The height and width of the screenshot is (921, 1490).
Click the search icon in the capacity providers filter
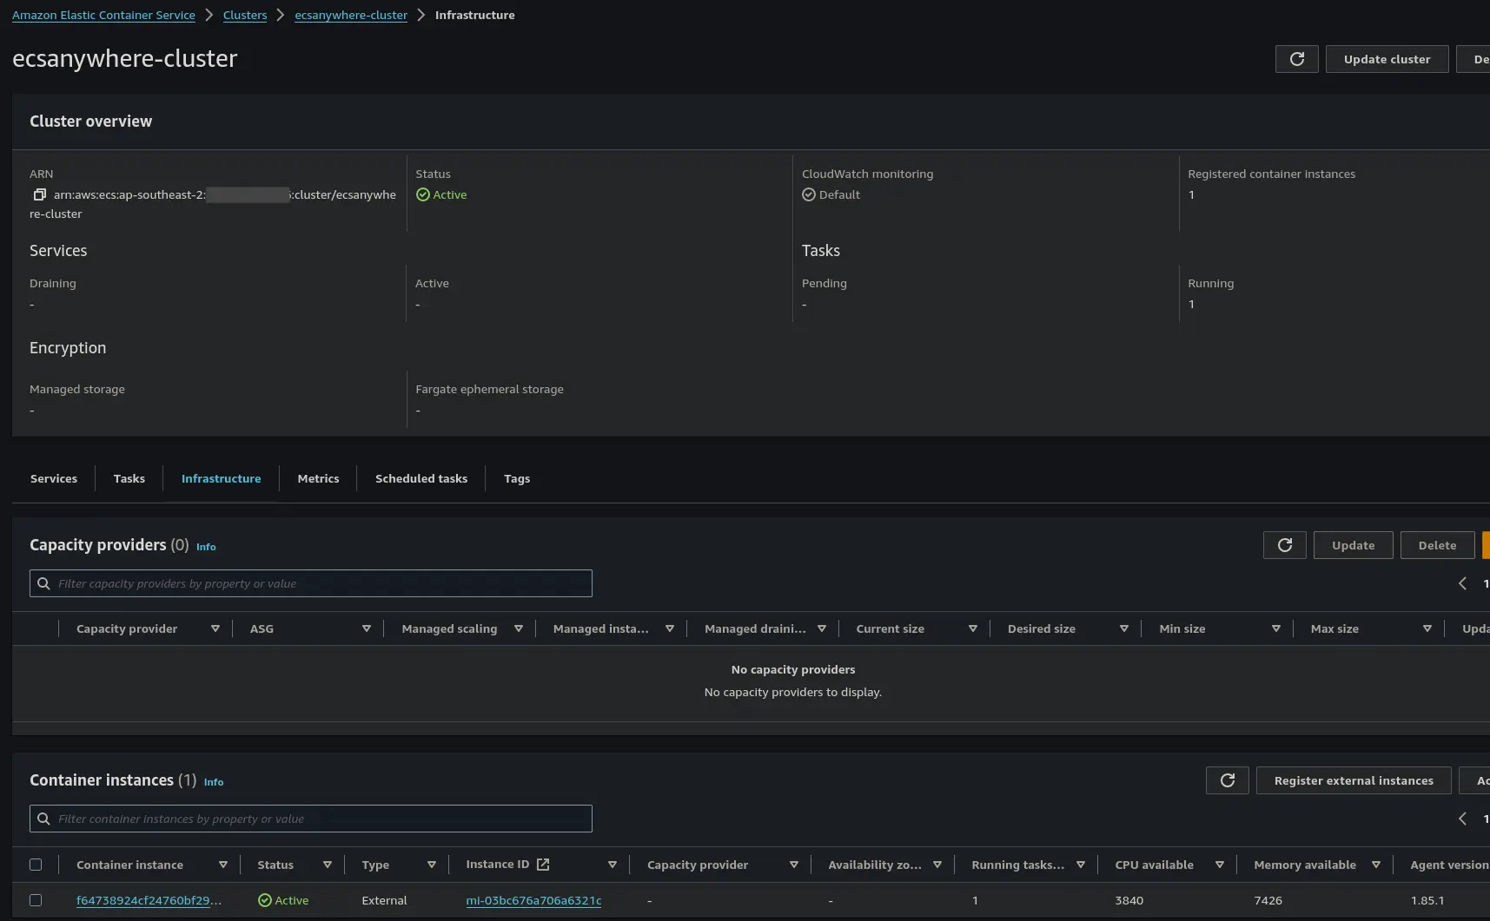coord(44,583)
